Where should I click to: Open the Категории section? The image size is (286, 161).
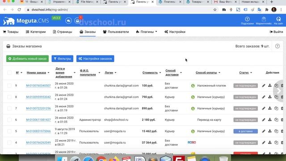pyautogui.click(x=36, y=32)
